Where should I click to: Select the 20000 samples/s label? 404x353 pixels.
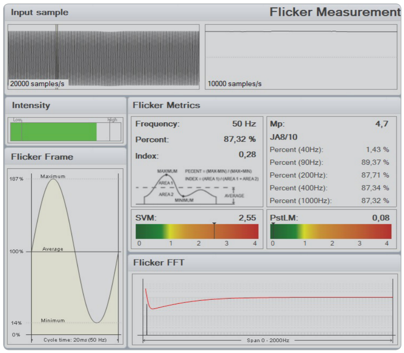coord(37,84)
